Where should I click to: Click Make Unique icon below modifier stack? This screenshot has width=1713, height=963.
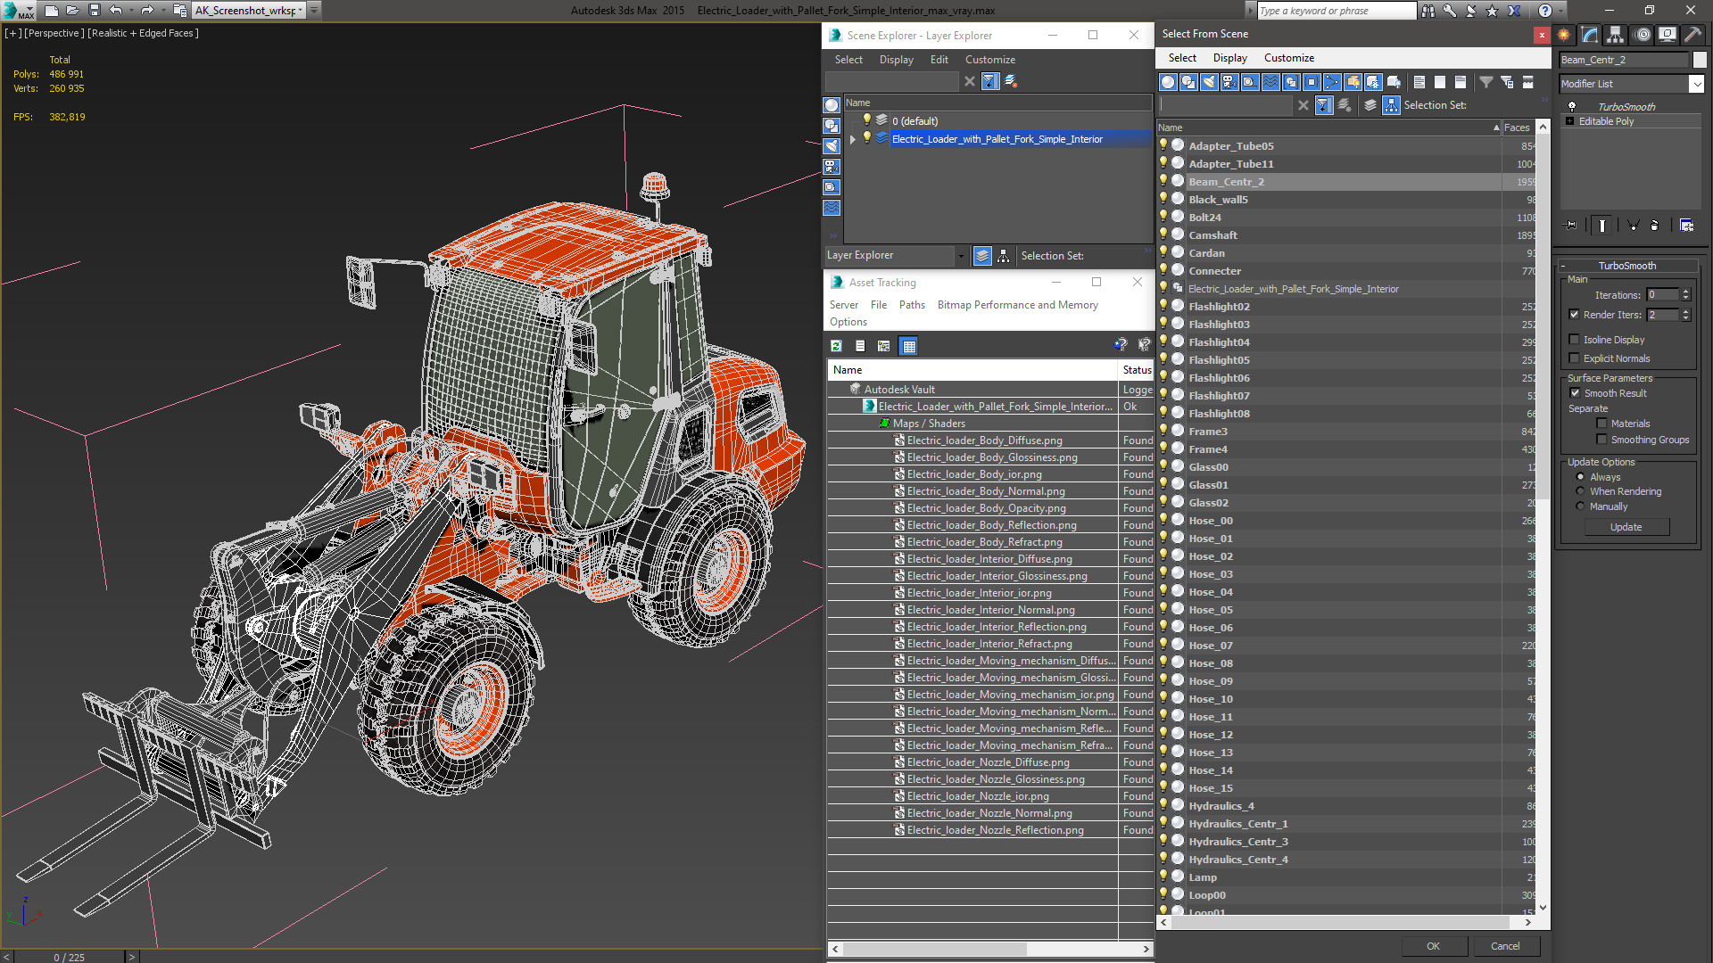click(1633, 226)
